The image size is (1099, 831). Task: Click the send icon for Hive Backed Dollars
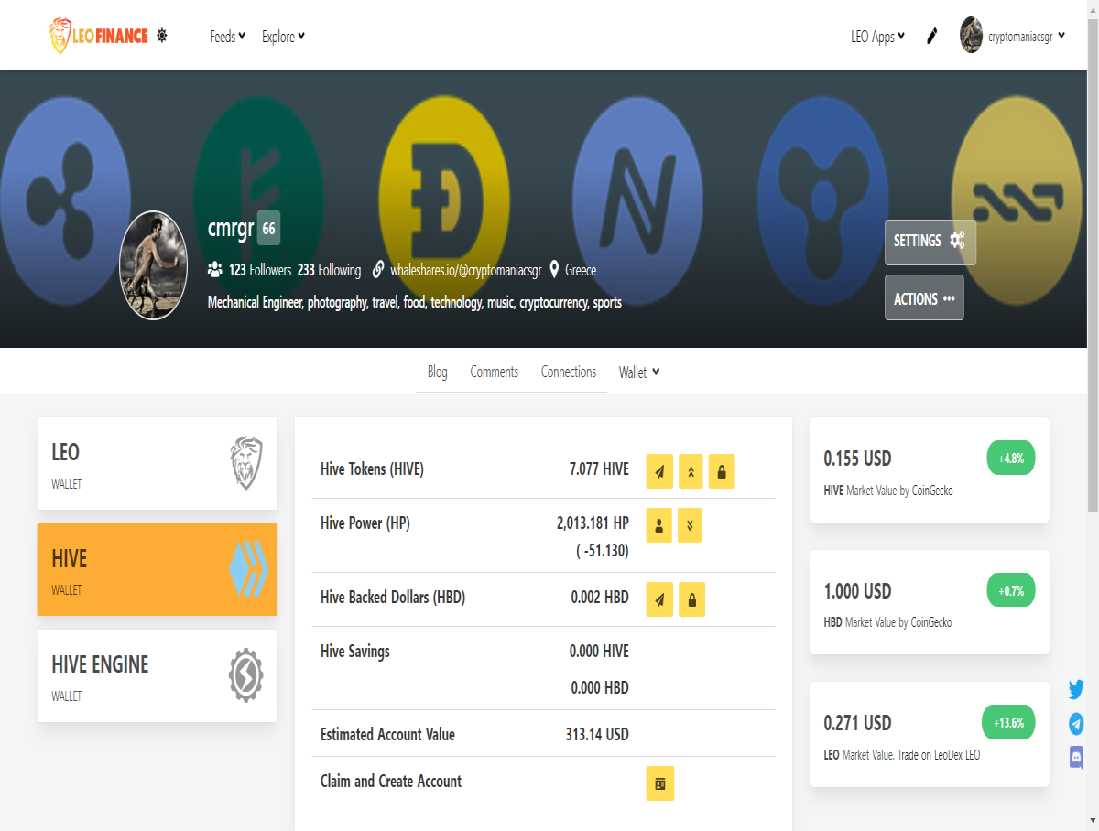(x=659, y=599)
